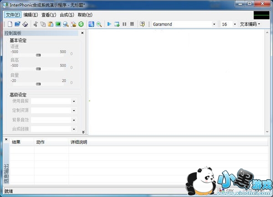Open the 文件(F) menu
273x197 pixels.
coord(13,15)
